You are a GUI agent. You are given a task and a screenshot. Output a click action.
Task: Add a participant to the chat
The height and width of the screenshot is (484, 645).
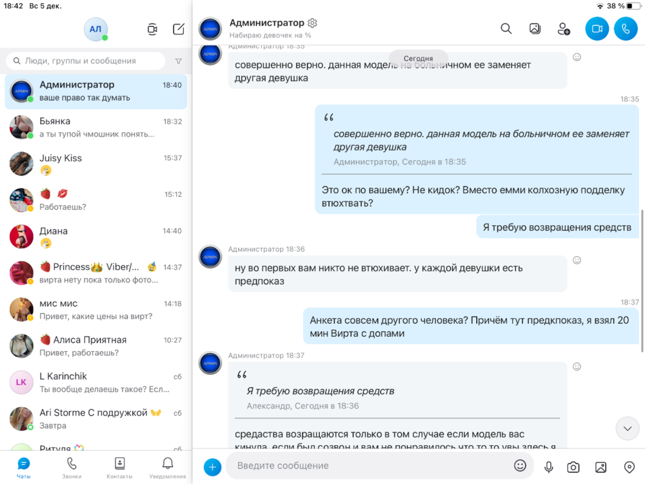coord(564,28)
